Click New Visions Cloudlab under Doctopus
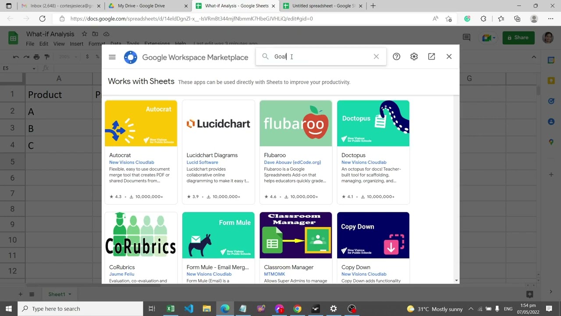561x316 pixels. [x=364, y=162]
